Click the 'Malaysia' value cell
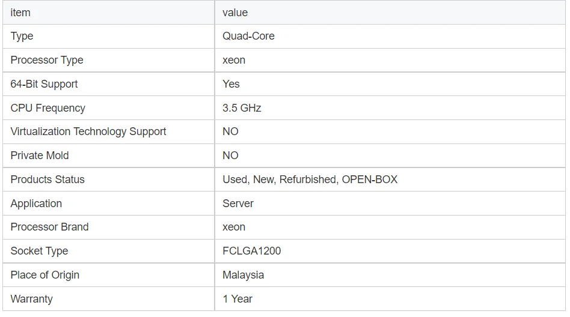 243,275
